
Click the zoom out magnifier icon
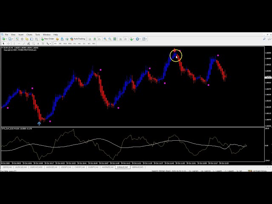[x=110, y=39]
